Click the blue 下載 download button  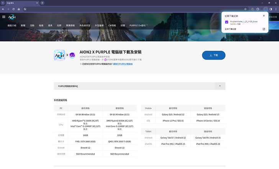(x=213, y=55)
